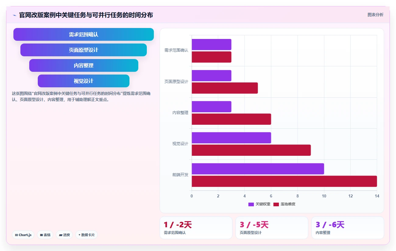Screen dimensions: 396x251
Task: Click the red bar for 内容整理
Action: tap(231, 119)
